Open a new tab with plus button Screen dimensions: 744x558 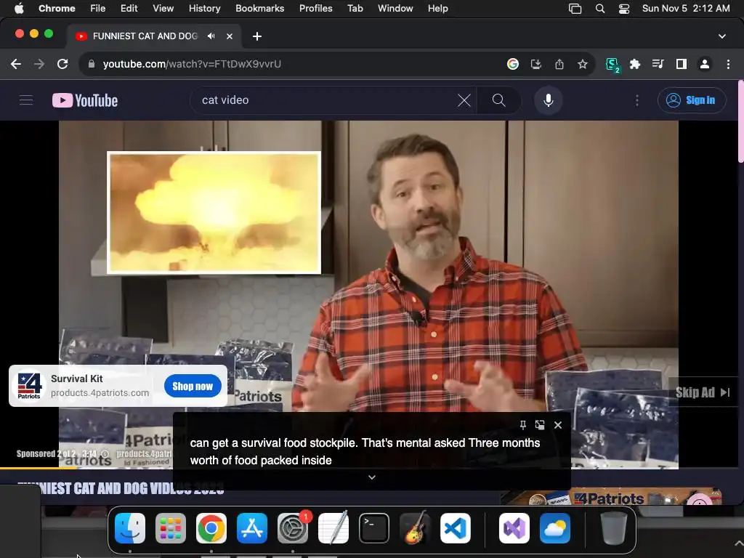pos(256,36)
